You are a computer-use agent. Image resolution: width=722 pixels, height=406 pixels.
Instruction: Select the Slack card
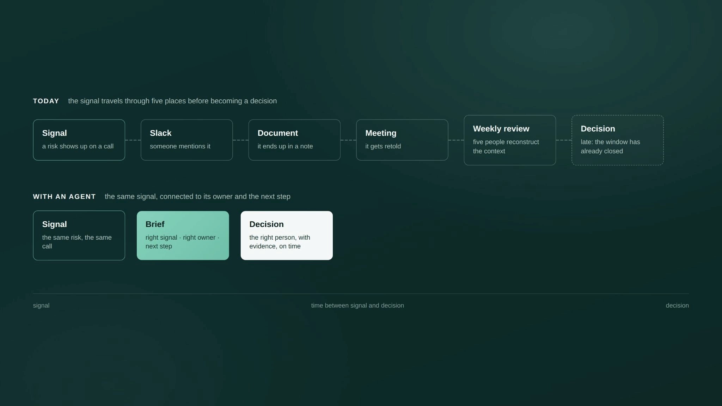pos(187,140)
